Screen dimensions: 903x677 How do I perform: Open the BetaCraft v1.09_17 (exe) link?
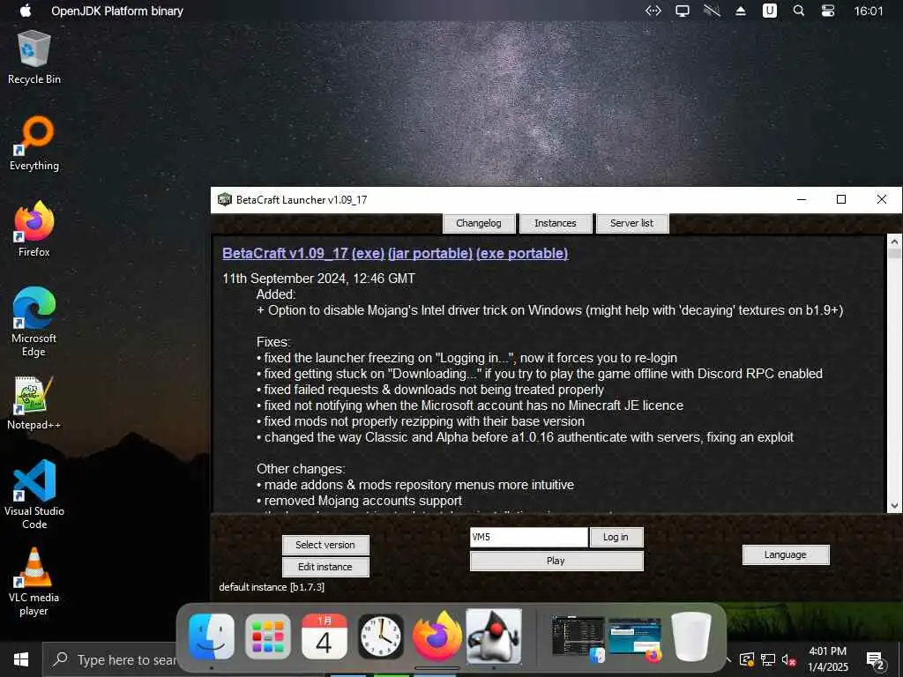pyautogui.click(x=303, y=253)
